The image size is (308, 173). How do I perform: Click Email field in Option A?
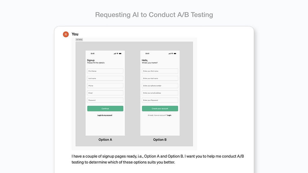(x=105, y=93)
